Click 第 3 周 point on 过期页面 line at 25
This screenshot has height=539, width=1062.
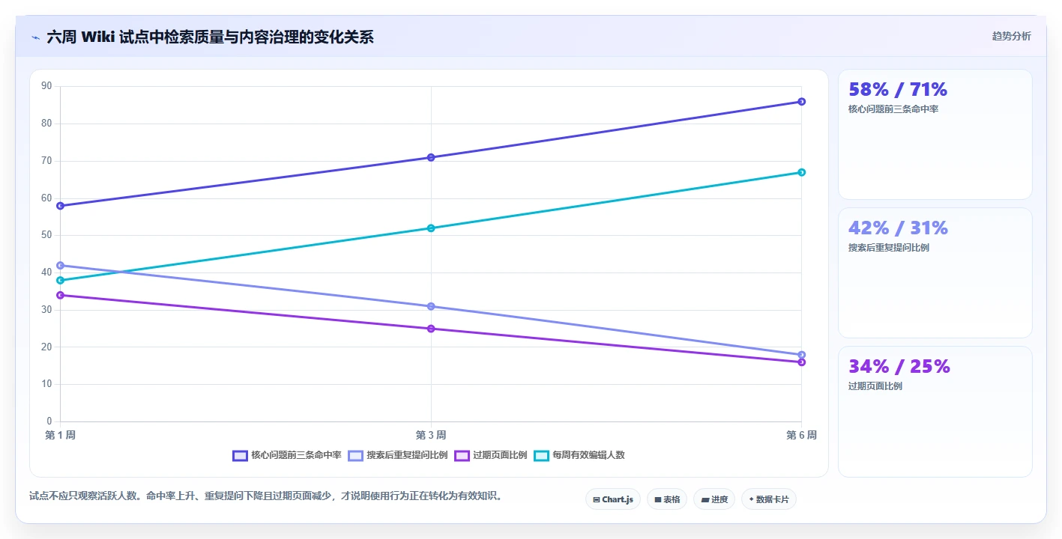[431, 329]
